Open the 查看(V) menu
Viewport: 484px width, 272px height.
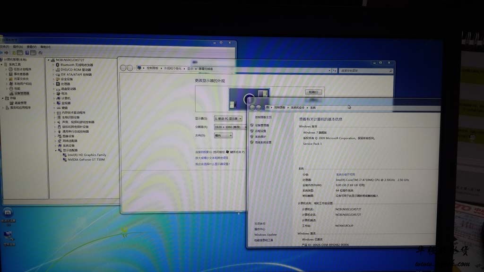point(32,47)
